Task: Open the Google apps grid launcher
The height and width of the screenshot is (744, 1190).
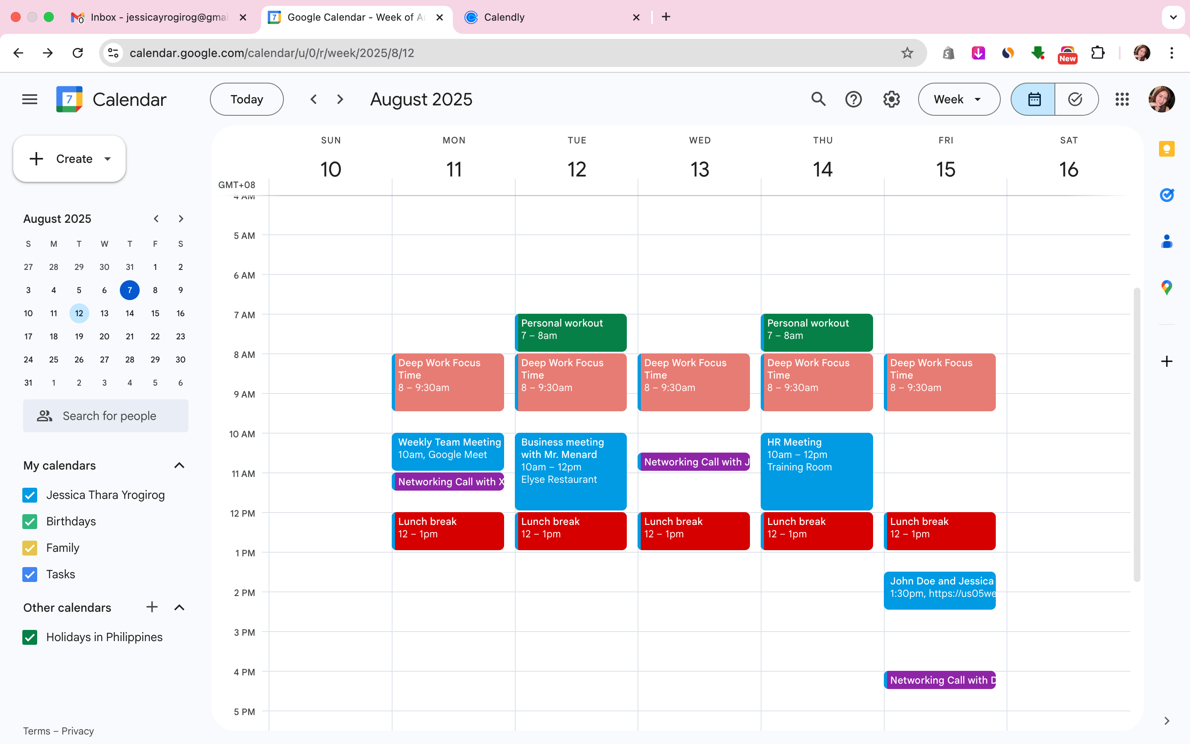Action: 1122,99
